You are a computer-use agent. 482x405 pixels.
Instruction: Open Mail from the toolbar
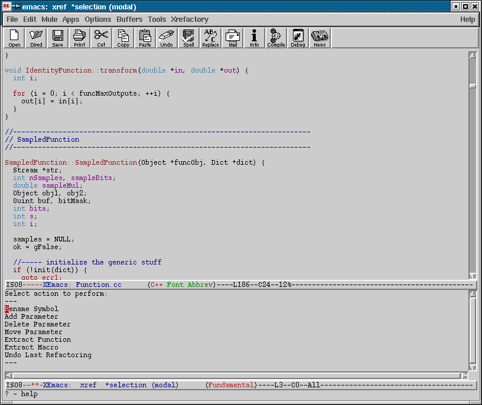[232, 38]
